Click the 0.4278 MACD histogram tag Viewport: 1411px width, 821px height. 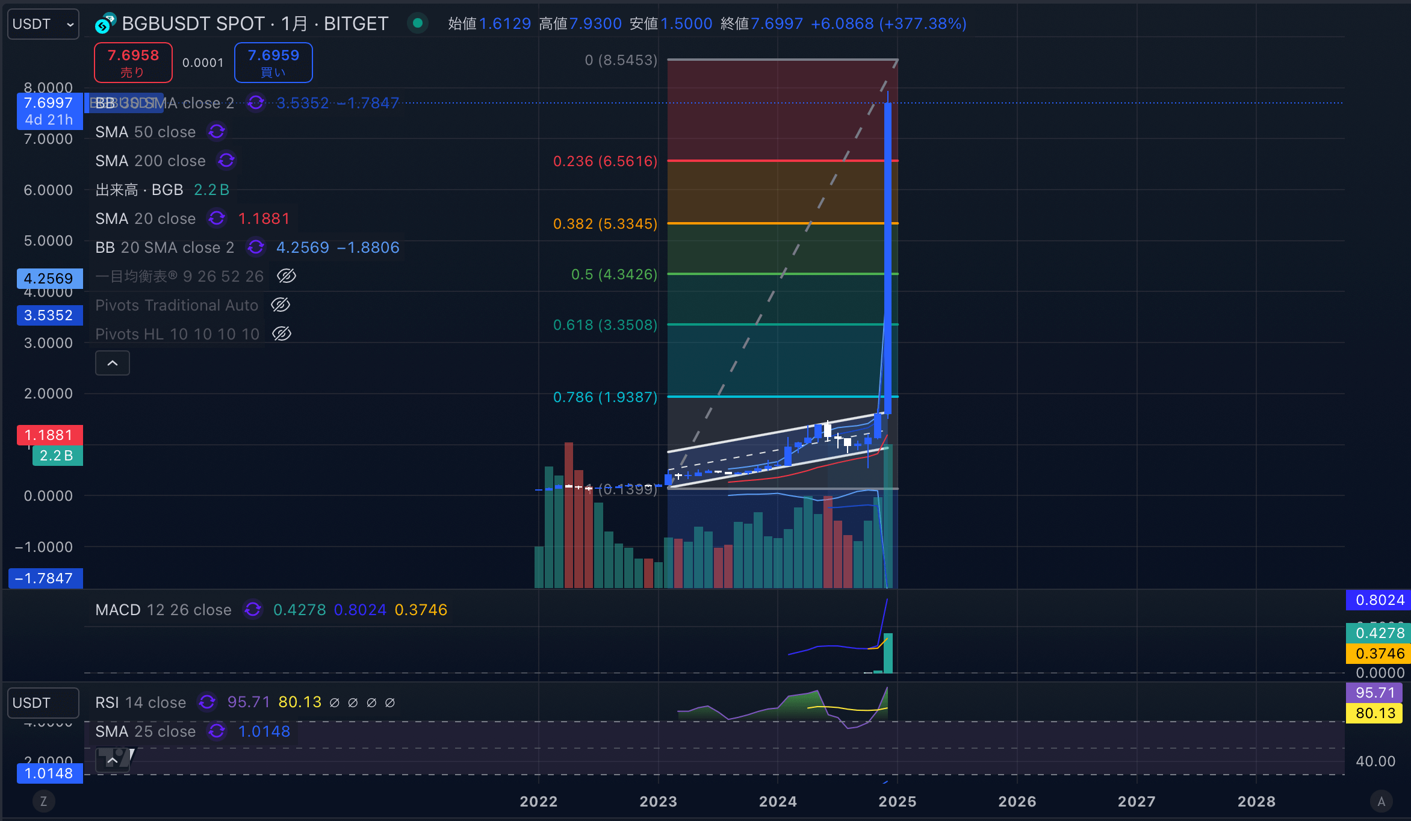pyautogui.click(x=1379, y=633)
